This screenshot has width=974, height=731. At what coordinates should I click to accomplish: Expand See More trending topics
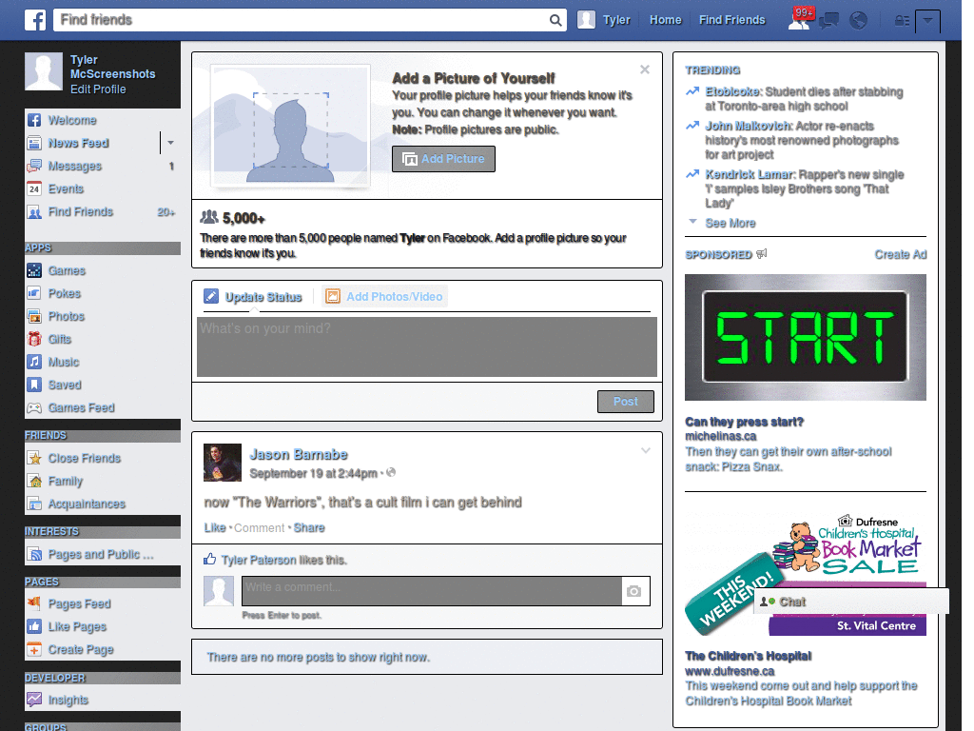pos(730,223)
